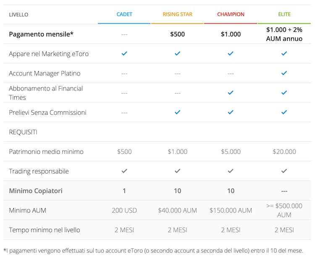Click Elite checkmark for Prelievi Senza Commissioni

[284, 112]
